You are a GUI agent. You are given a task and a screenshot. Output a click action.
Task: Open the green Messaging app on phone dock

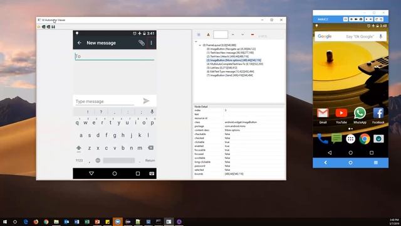336,138
